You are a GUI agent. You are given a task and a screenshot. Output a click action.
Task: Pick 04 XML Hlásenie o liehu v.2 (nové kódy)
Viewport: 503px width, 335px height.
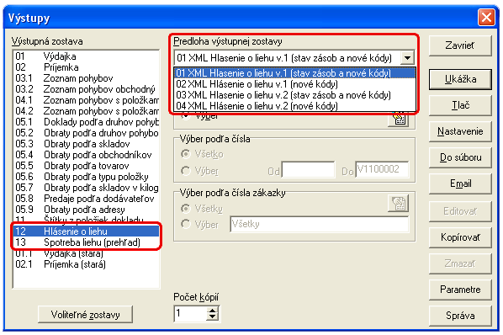pyautogui.click(x=294, y=105)
